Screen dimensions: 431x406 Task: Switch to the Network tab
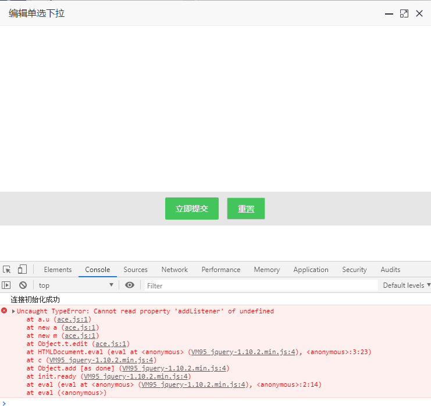[x=174, y=270]
